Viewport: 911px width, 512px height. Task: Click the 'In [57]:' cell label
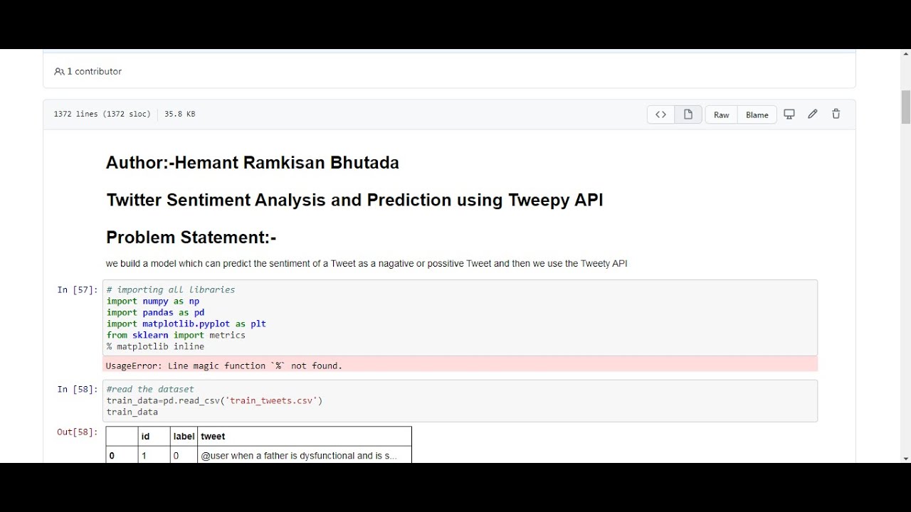(77, 289)
